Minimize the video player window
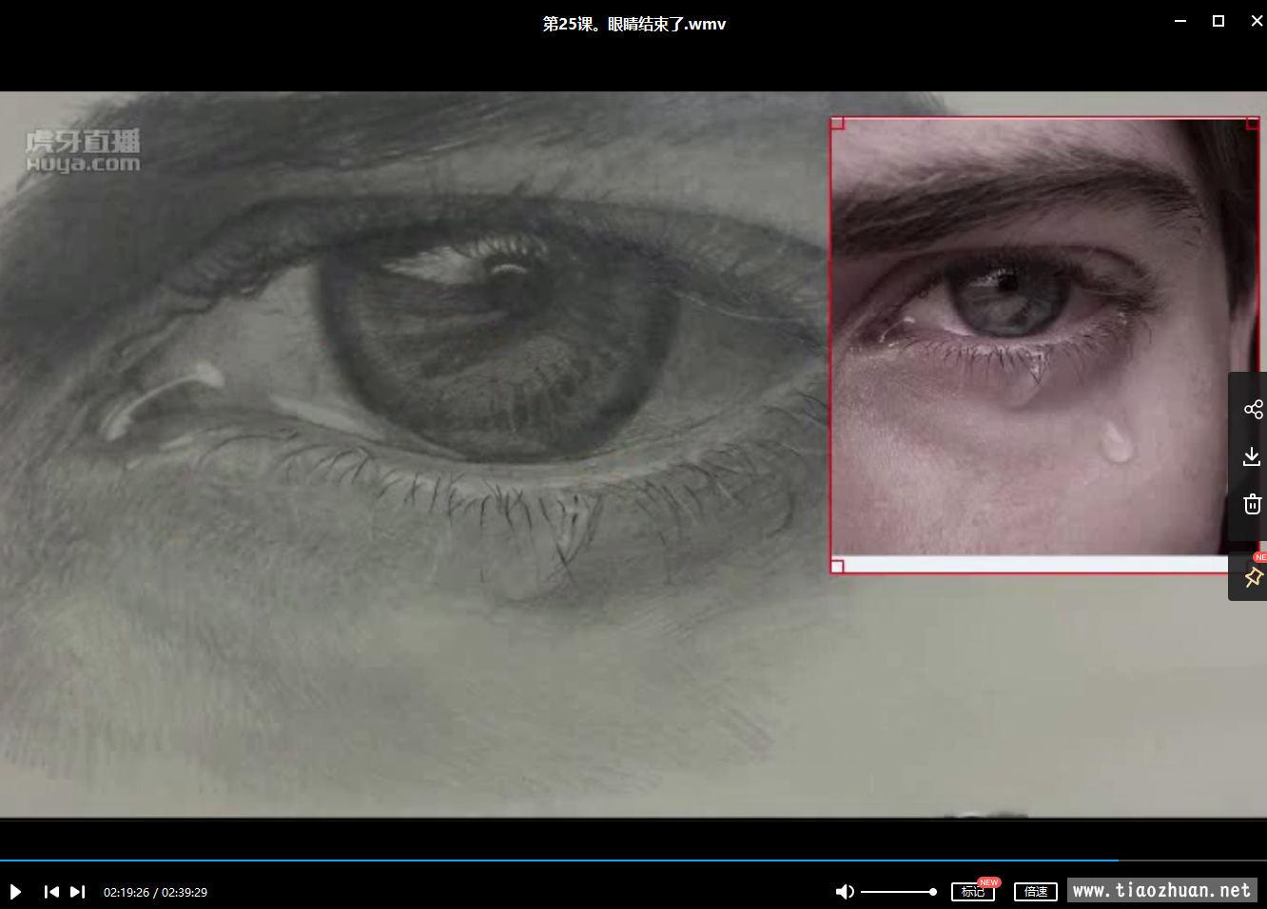Image resolution: width=1267 pixels, height=909 pixels. (1180, 21)
